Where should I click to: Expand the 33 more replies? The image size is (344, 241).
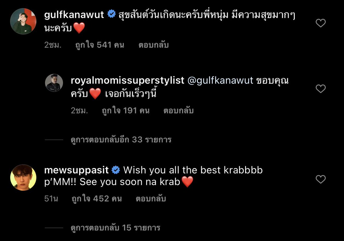121,140
